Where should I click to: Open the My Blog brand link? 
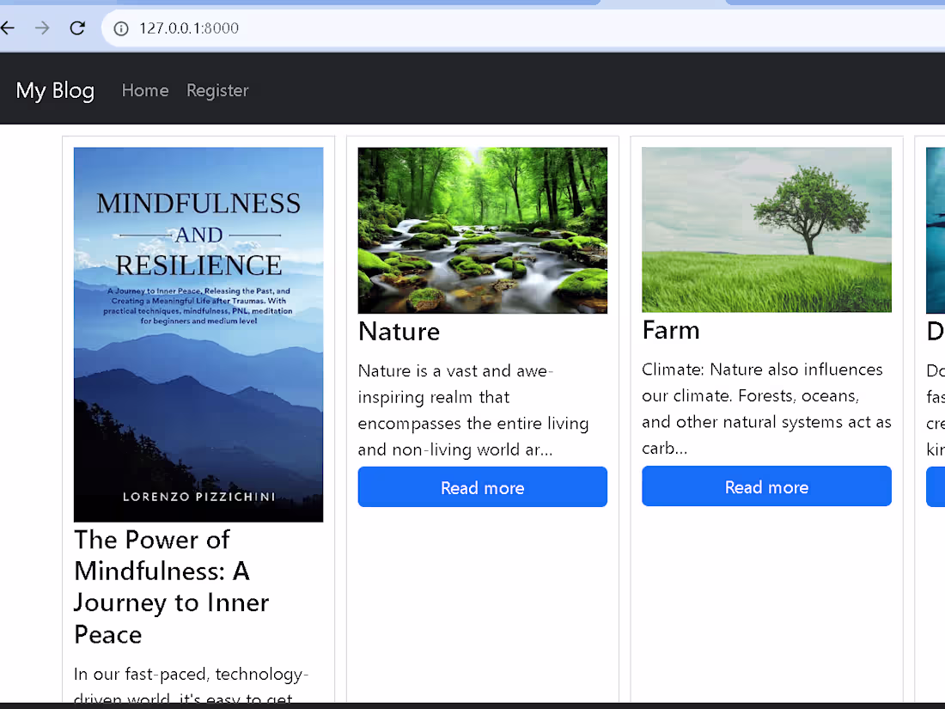point(54,90)
